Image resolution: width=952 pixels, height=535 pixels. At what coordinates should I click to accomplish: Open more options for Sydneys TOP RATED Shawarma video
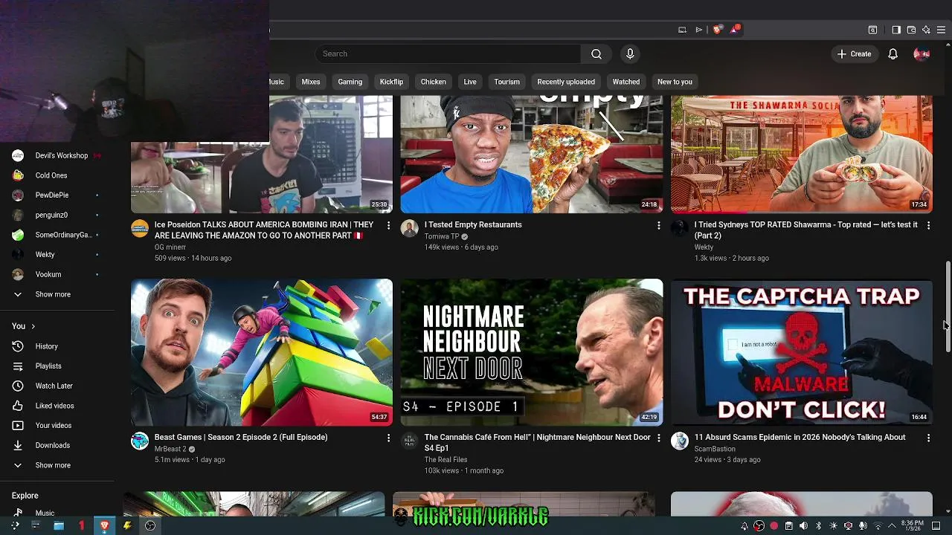point(928,225)
